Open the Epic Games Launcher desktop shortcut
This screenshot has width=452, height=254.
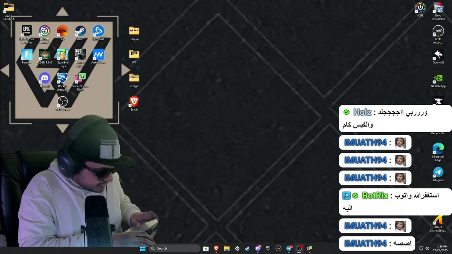(x=27, y=35)
